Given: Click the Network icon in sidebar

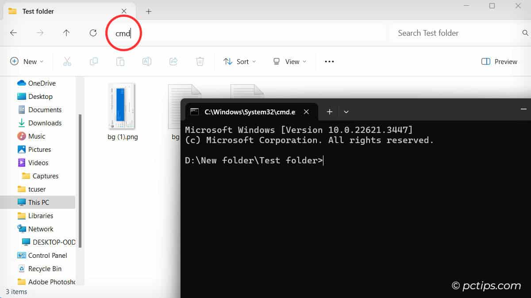Looking at the screenshot, I should [21, 229].
